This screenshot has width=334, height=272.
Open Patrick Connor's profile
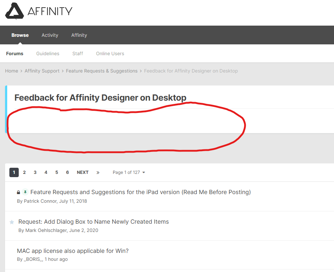(x=40, y=201)
